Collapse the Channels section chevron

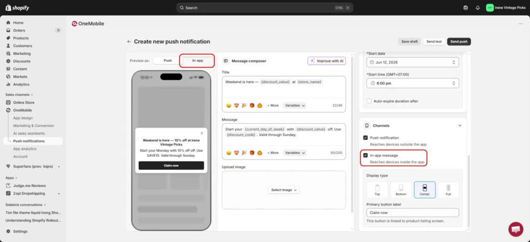click(460, 125)
